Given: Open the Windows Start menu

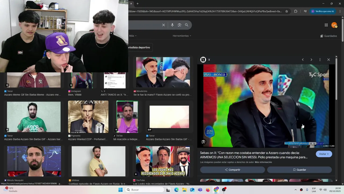Looking at the screenshot, I should (120, 190).
